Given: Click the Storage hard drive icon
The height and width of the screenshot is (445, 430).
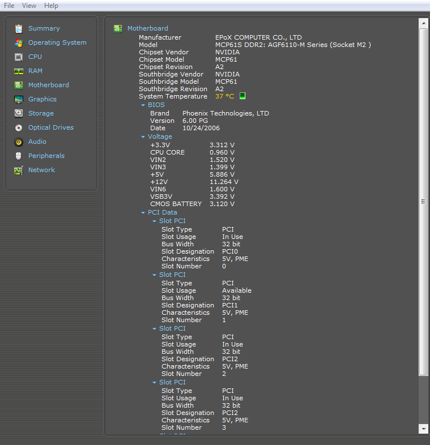Looking at the screenshot, I should pos(19,114).
